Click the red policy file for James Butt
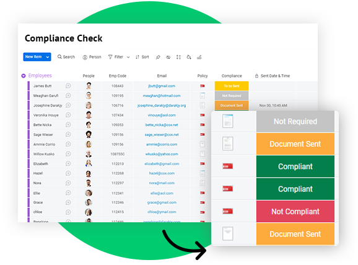The width and height of the screenshot is (358, 265). (203, 86)
